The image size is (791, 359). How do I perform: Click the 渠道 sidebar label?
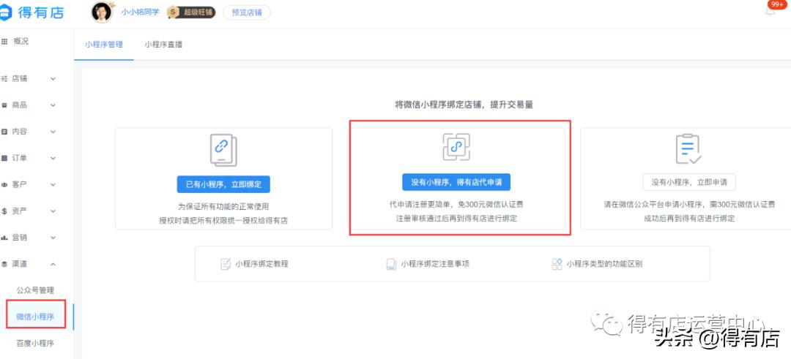(x=20, y=264)
